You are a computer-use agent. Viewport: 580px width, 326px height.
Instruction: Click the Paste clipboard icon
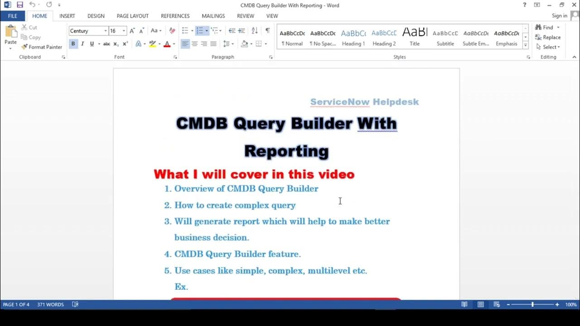10,31
